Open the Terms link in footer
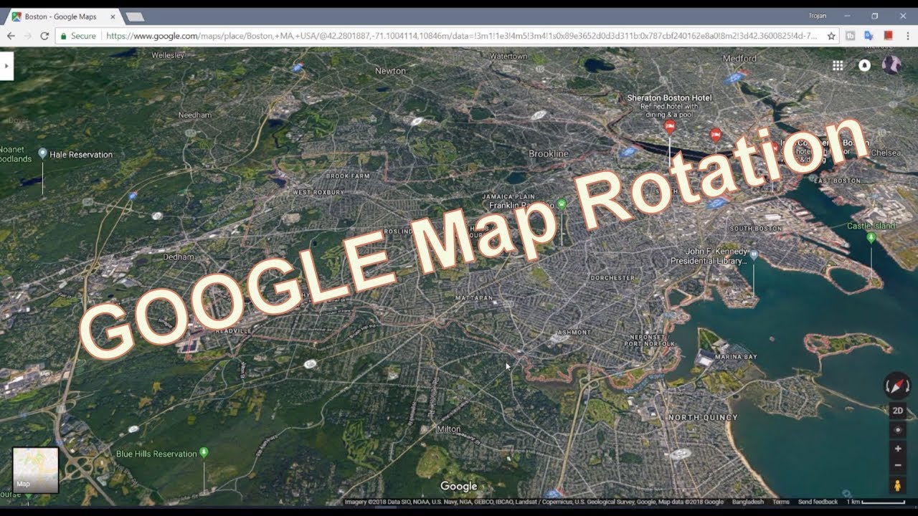The height and width of the screenshot is (516, 918). coord(781,502)
